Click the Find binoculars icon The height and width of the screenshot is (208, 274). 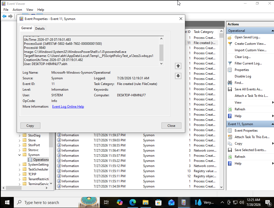[230, 83]
